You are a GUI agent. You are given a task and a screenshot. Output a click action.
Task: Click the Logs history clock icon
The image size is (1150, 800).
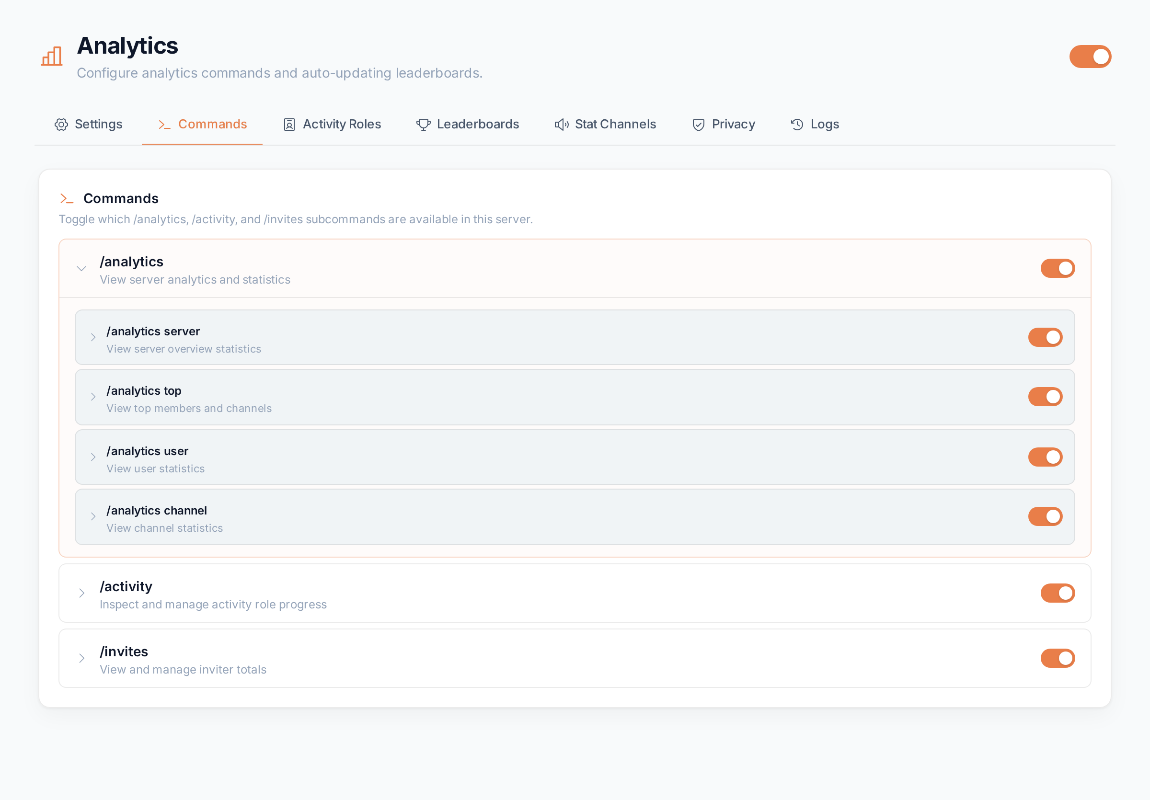[797, 125]
